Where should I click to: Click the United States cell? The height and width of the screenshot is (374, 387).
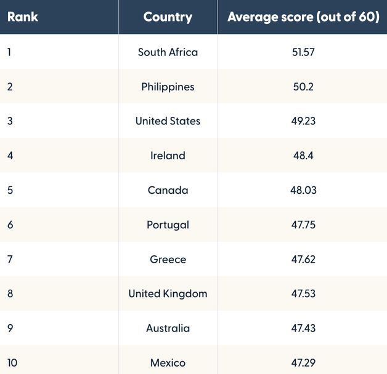(168, 121)
